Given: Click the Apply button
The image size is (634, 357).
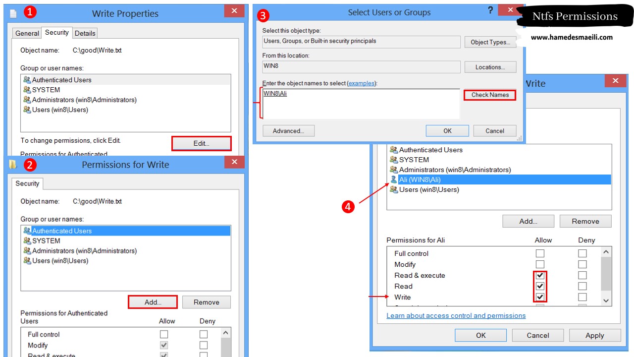Looking at the screenshot, I should [x=595, y=335].
